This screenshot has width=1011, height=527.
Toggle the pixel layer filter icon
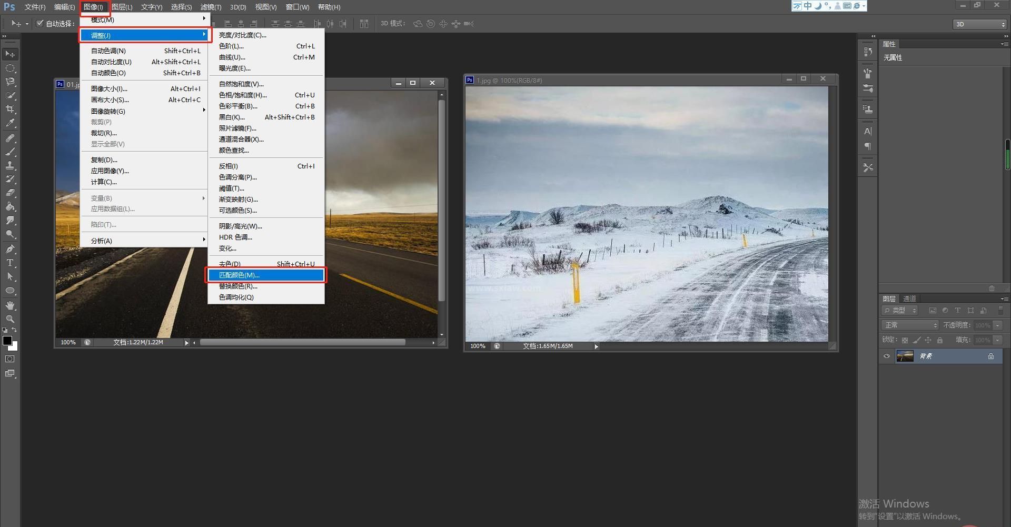[x=933, y=311]
